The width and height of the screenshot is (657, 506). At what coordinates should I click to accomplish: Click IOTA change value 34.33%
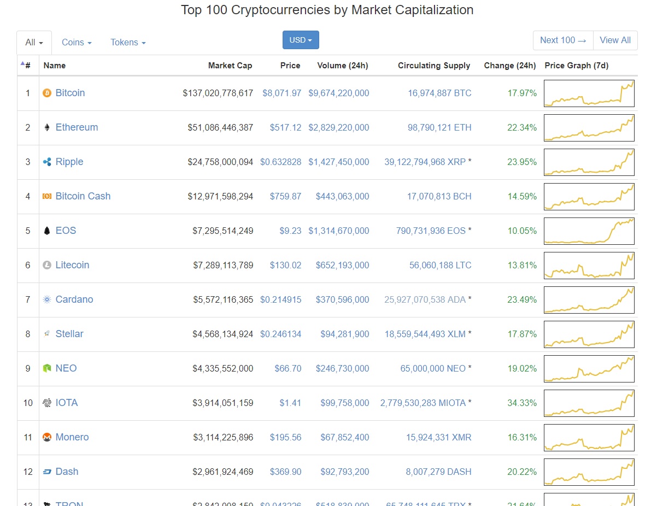click(x=522, y=403)
